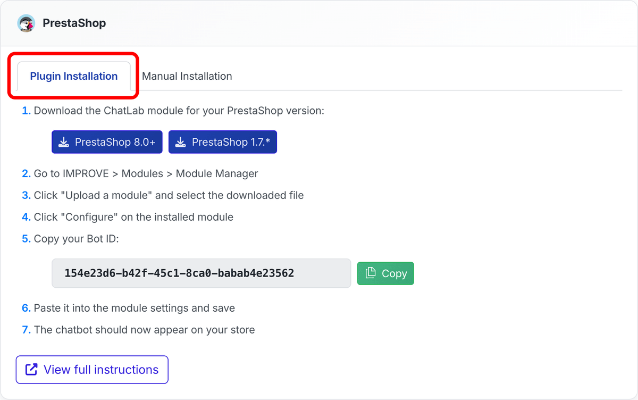Click the copy-document icon inside the green Copy button
Viewport: 638px width, 400px height.
click(x=371, y=273)
